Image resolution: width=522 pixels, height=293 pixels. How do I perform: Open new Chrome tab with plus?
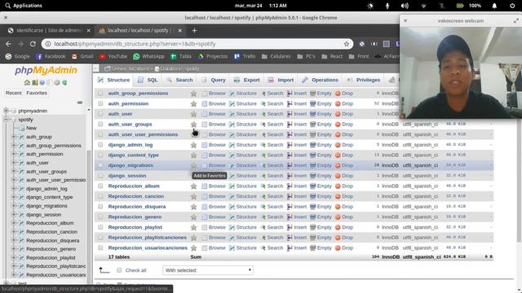(x=194, y=31)
